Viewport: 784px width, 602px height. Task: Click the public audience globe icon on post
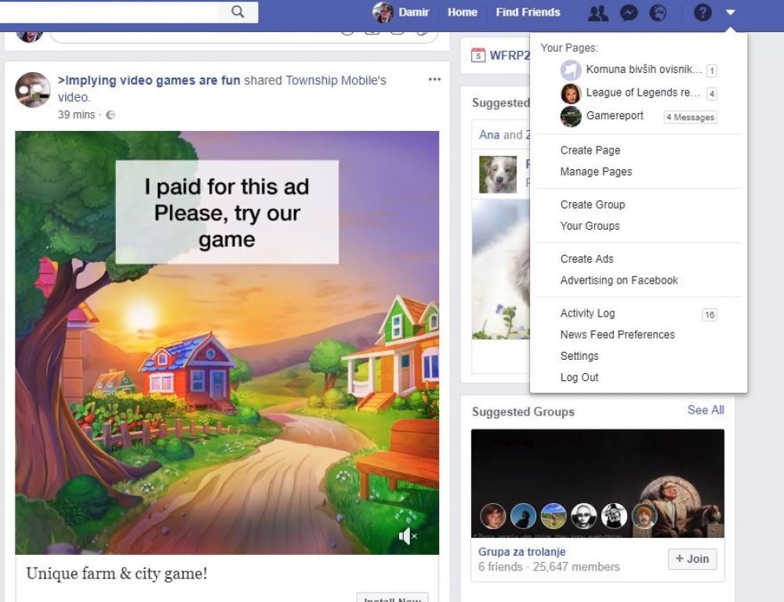[x=111, y=115]
